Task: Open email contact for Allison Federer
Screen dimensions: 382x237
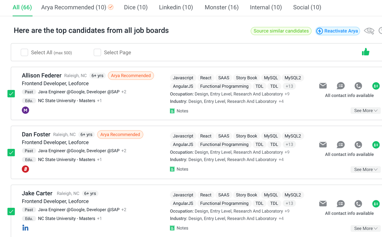Action: (323, 86)
